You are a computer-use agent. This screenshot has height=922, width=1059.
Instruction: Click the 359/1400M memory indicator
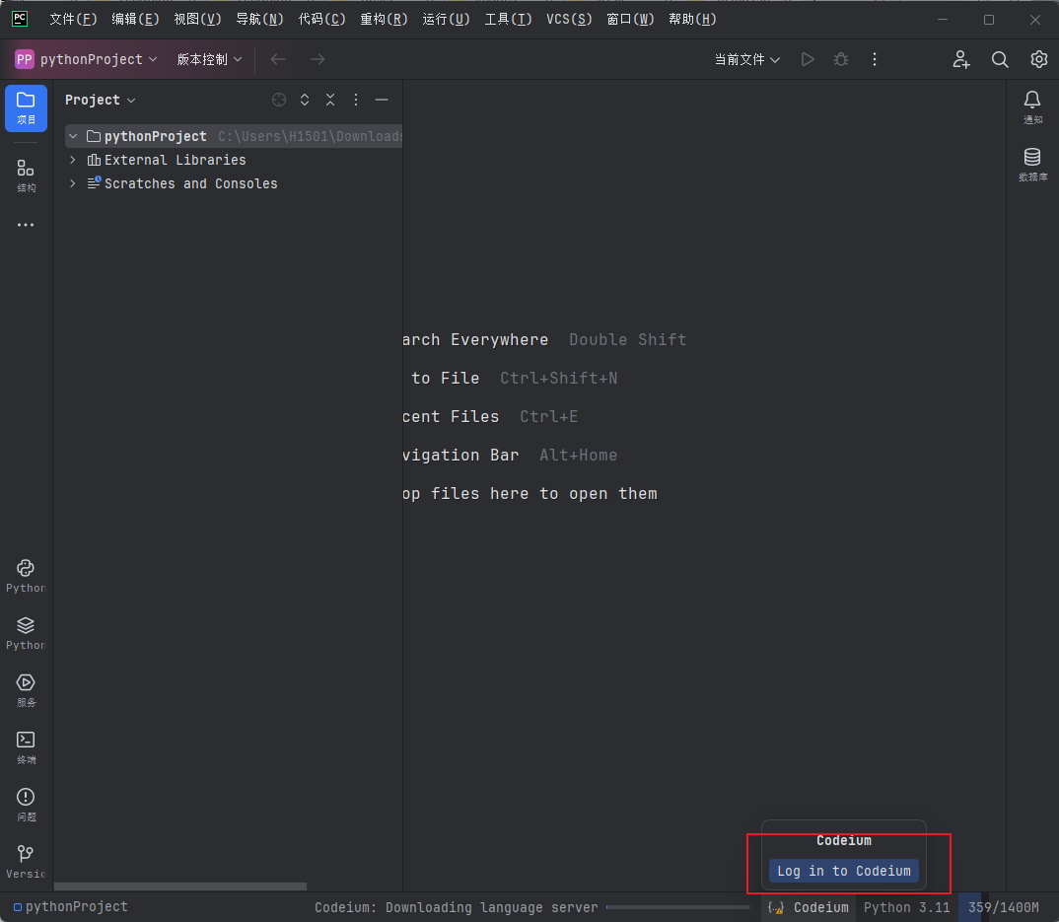(1002, 907)
